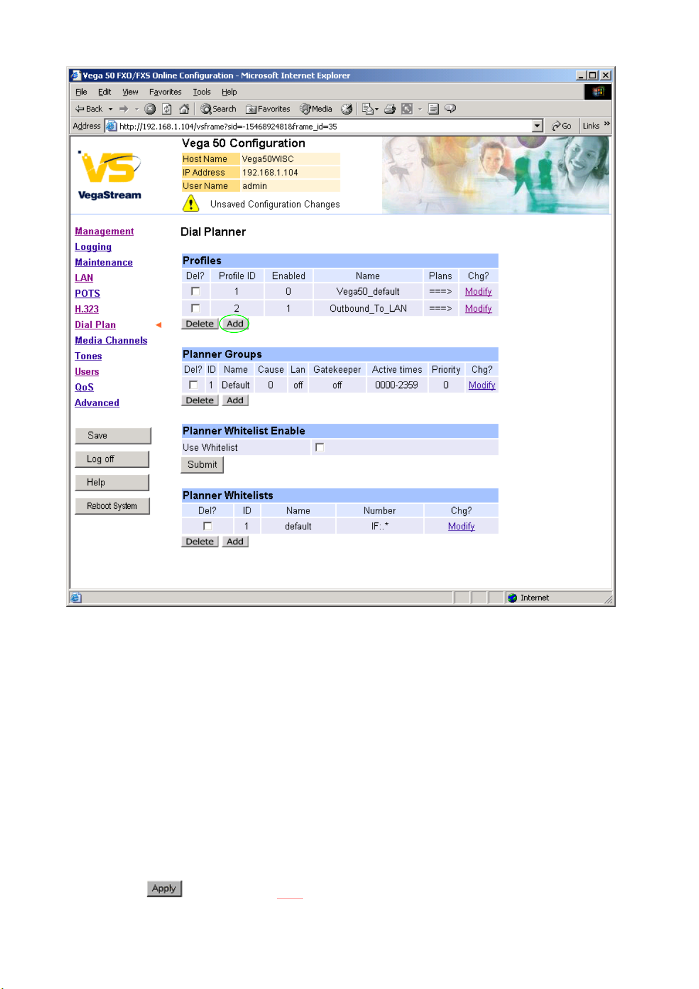Viewport: 699px width, 989px height.
Task: Open the Mail button dropdown arrow
Action: pyautogui.click(x=377, y=109)
